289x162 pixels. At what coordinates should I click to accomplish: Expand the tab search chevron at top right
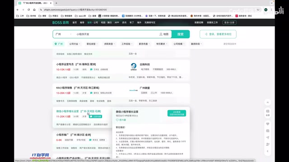(x=272, y=3)
